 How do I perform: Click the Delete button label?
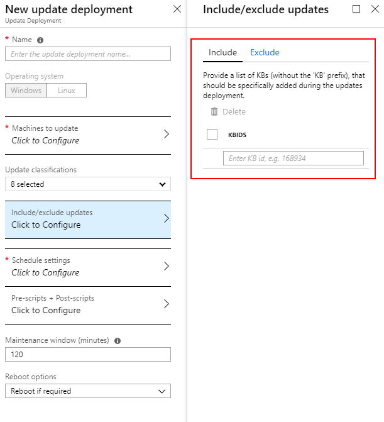[x=234, y=112]
